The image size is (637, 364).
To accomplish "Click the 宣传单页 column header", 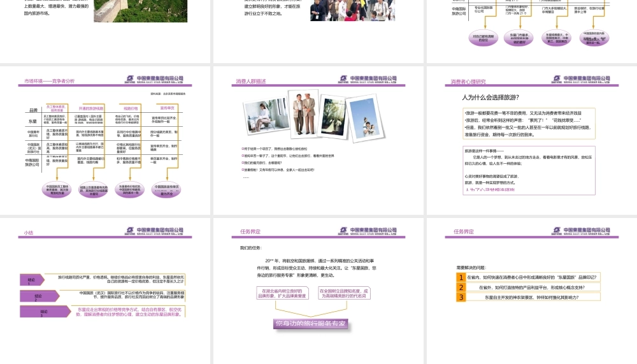I will click(x=168, y=108).
